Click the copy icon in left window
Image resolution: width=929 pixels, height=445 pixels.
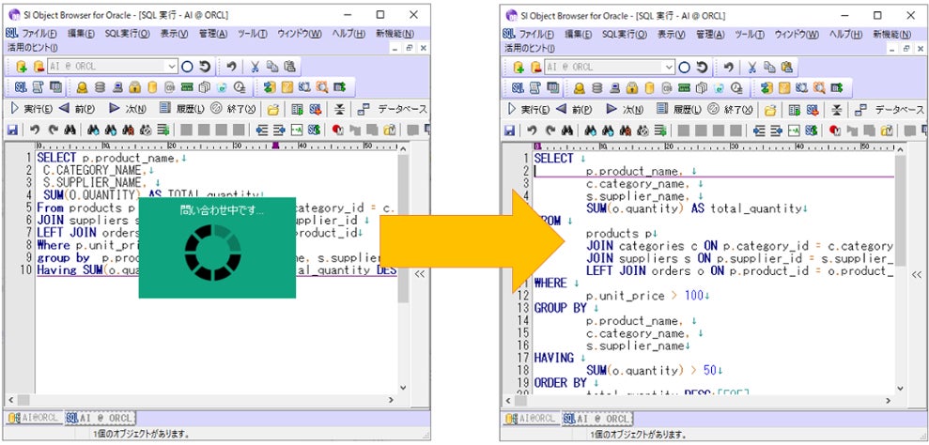(x=272, y=67)
